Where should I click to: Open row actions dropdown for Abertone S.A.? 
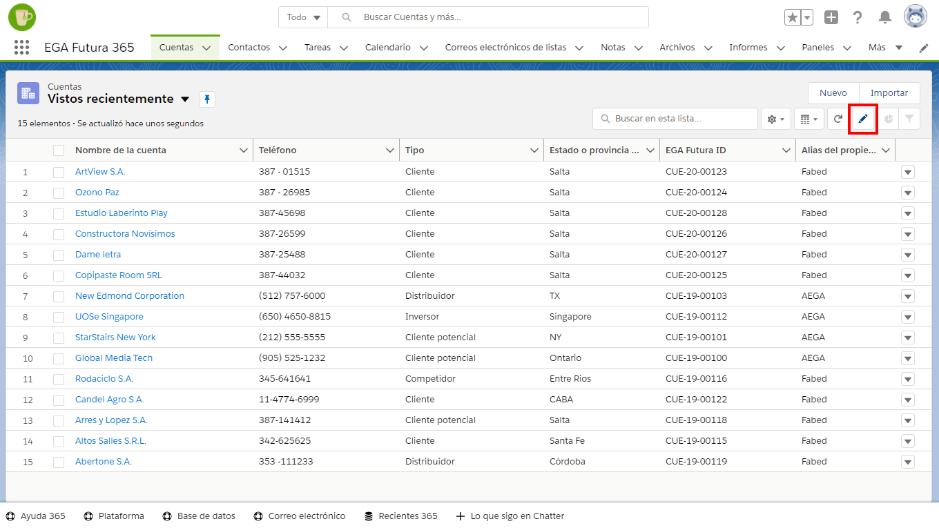point(907,462)
